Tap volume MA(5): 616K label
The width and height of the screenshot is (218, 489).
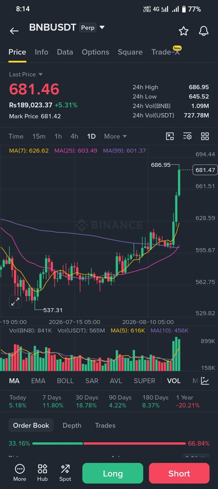[x=128, y=330]
